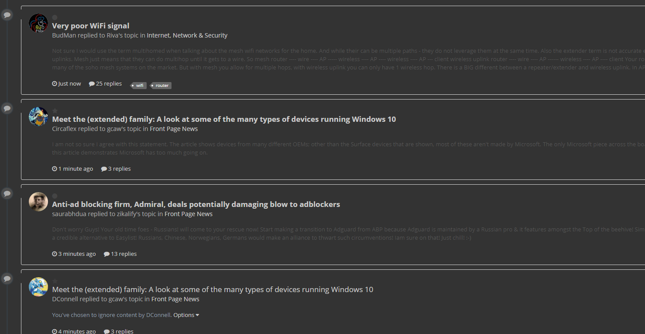Image resolution: width=645 pixels, height=334 pixels.
Task: Click Circaflex's avatar image
Action: (x=38, y=117)
